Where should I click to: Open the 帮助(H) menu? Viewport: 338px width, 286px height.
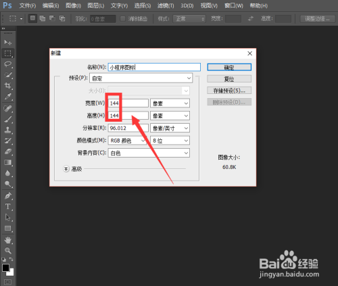[259, 5]
